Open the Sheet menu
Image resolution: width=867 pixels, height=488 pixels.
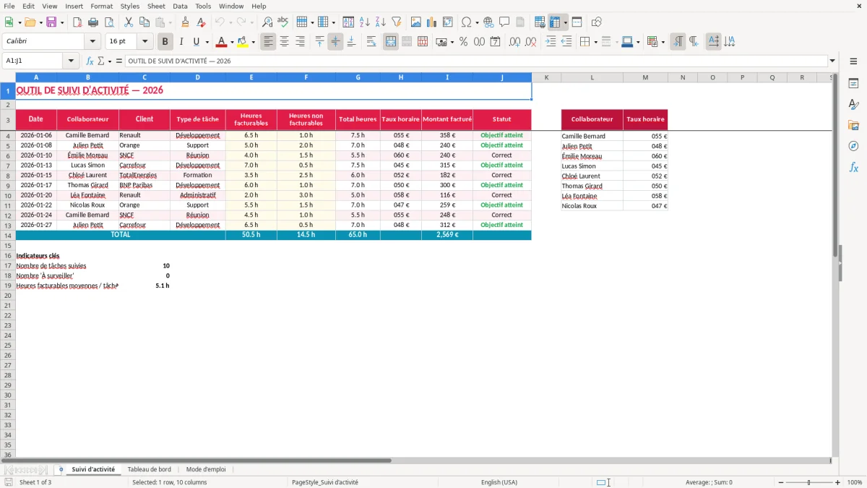click(156, 6)
